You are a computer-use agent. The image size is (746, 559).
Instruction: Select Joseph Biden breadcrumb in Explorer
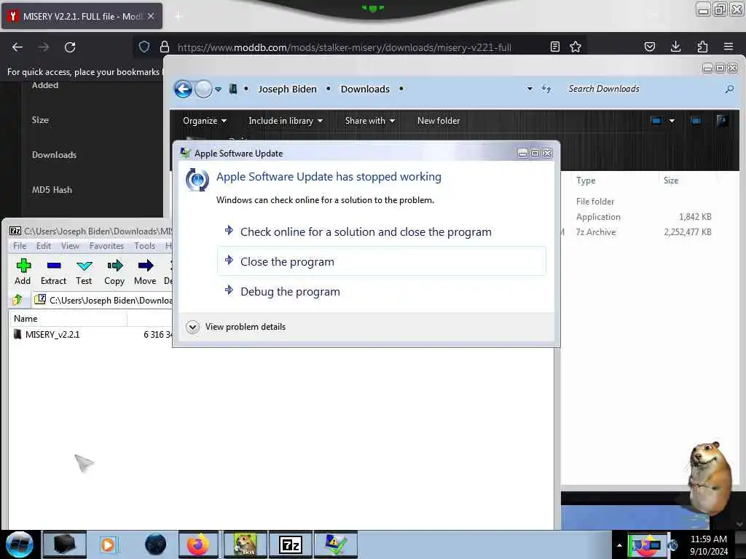(287, 90)
